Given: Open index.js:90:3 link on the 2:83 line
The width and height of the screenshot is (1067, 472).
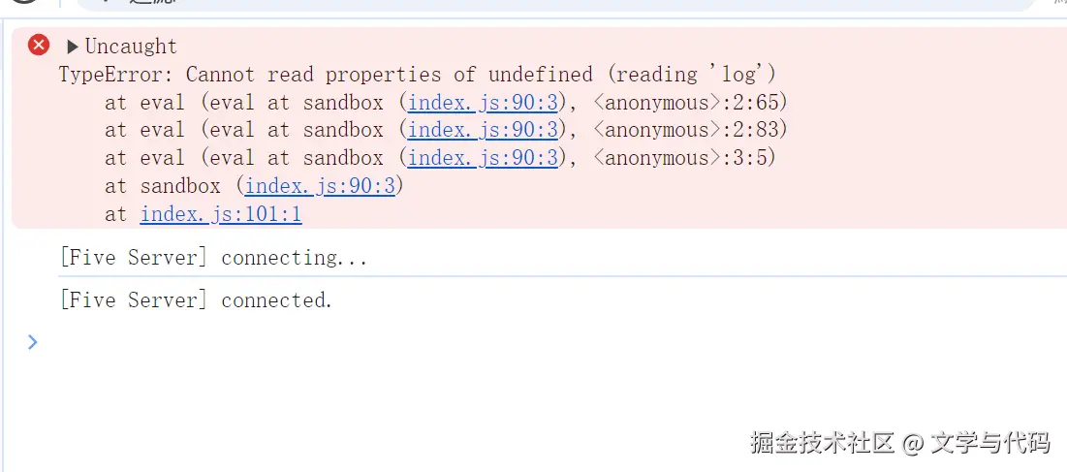Looking at the screenshot, I should pos(484,129).
